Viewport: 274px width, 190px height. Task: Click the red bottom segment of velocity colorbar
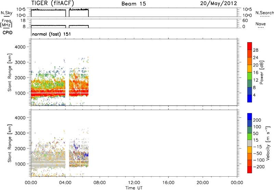250,170
